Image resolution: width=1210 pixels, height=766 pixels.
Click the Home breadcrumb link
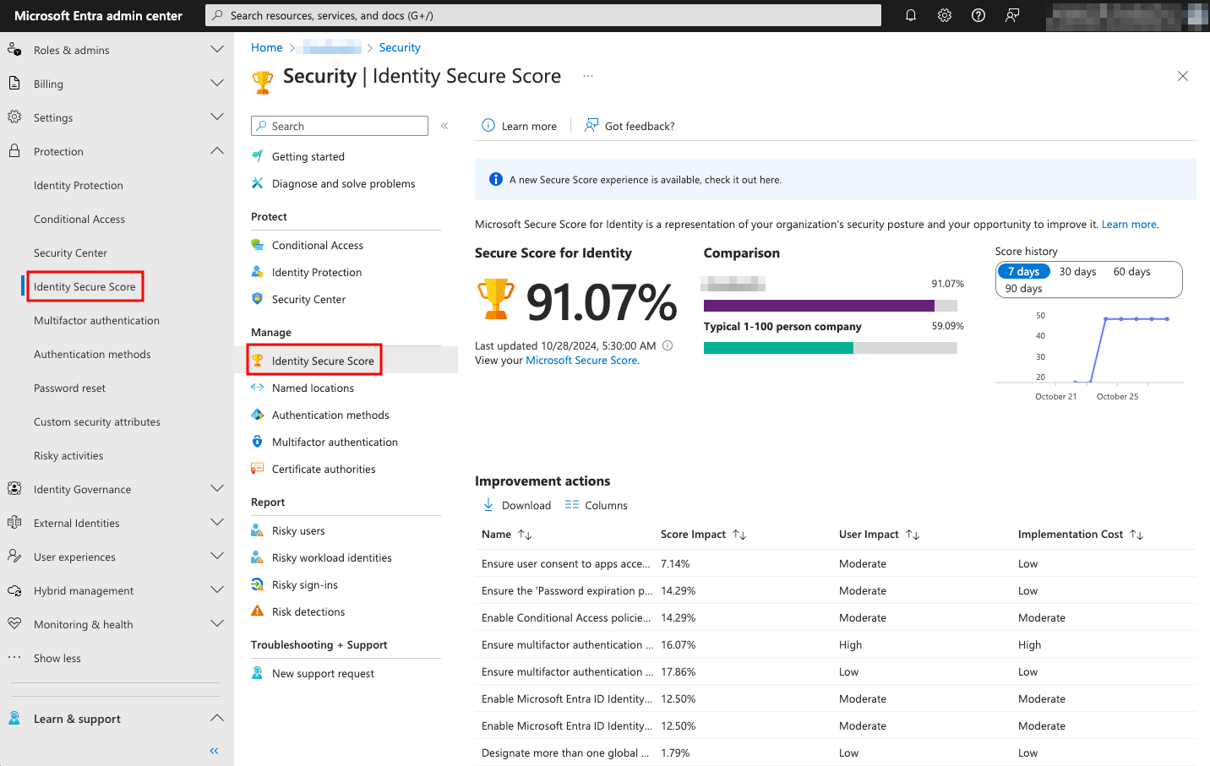point(267,47)
